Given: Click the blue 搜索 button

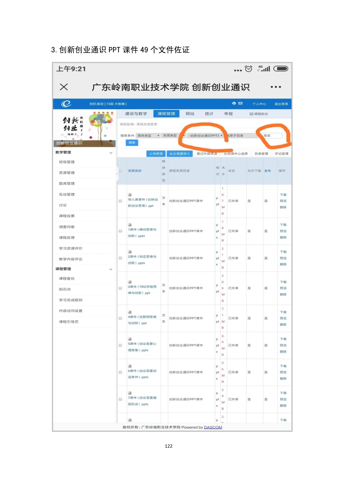Looking at the screenshot, I should click(132, 143).
